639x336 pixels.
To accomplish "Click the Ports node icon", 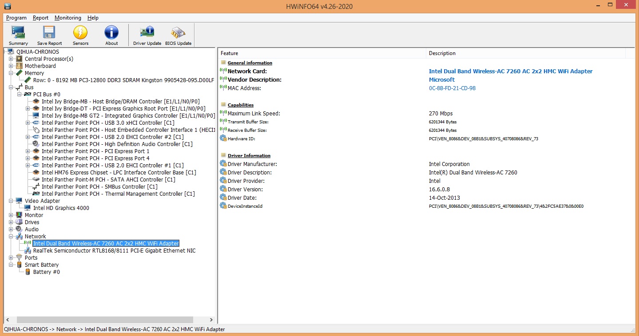I will [x=19, y=257].
